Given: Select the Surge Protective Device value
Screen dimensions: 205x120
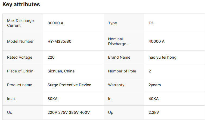Looking at the screenshot, I should 69,85.
